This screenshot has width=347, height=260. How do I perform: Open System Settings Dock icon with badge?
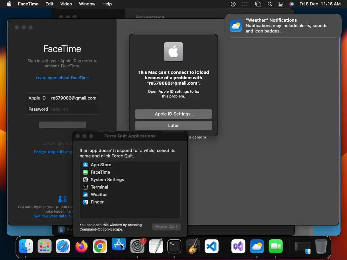pyautogui.click(x=137, y=246)
